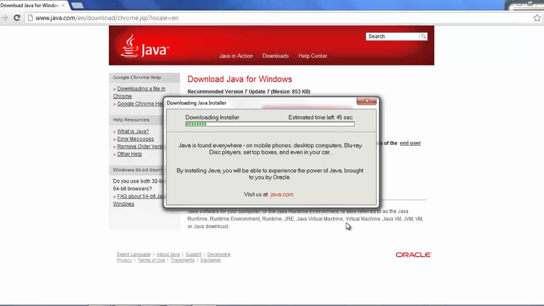The width and height of the screenshot is (544, 306).
Task: Click Select Language in footer
Action: coord(134,255)
